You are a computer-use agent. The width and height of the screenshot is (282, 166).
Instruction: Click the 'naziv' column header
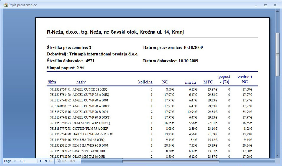(81, 82)
